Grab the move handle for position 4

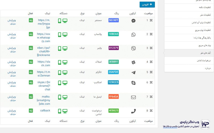click(x=151, y=62)
